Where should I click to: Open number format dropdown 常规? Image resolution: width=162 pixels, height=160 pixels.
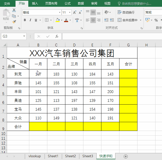coord(153,13)
